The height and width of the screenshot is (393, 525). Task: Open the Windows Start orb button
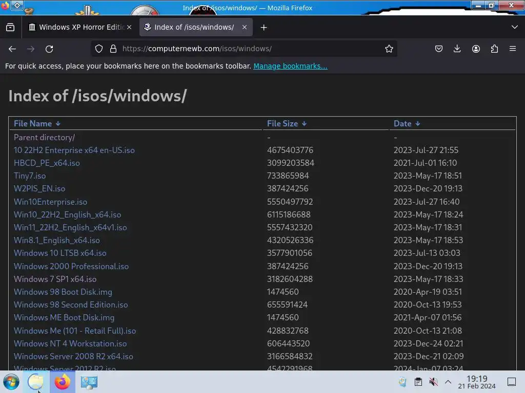[x=11, y=382]
